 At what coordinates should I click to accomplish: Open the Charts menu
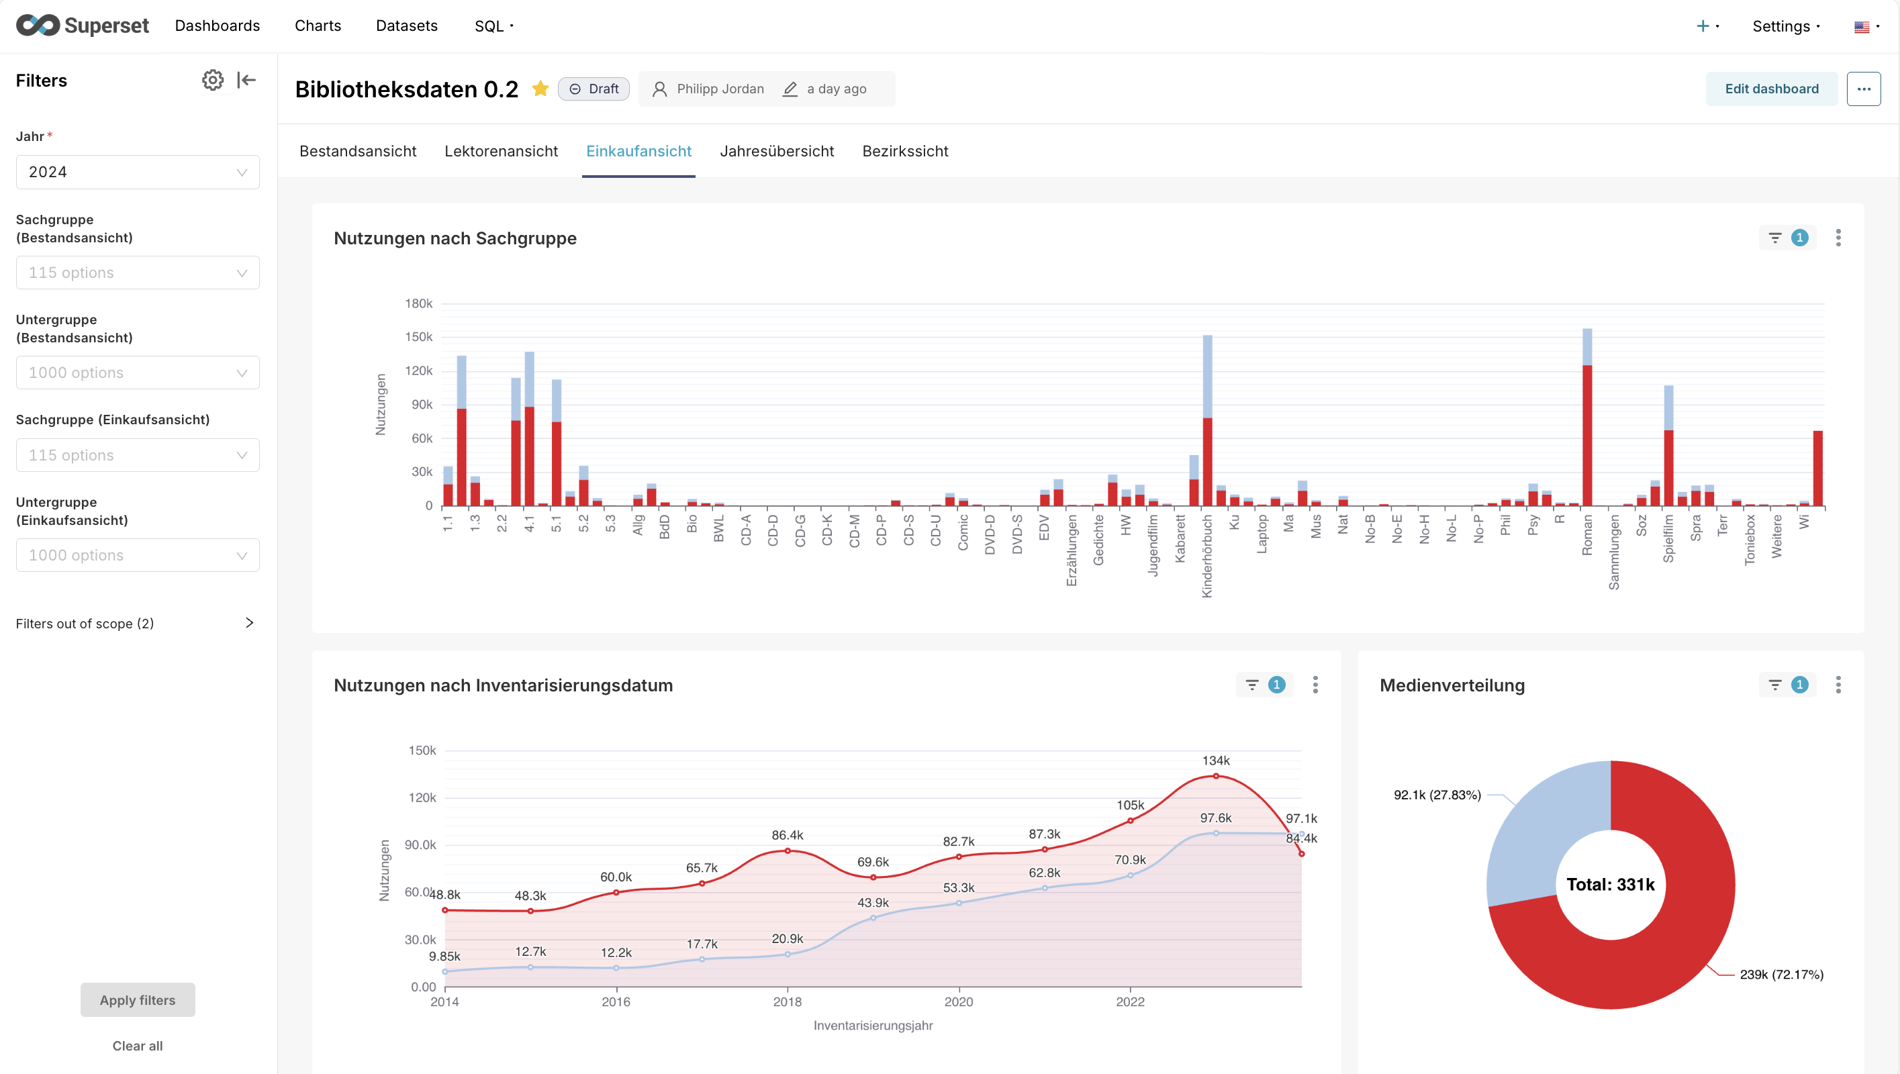click(317, 26)
